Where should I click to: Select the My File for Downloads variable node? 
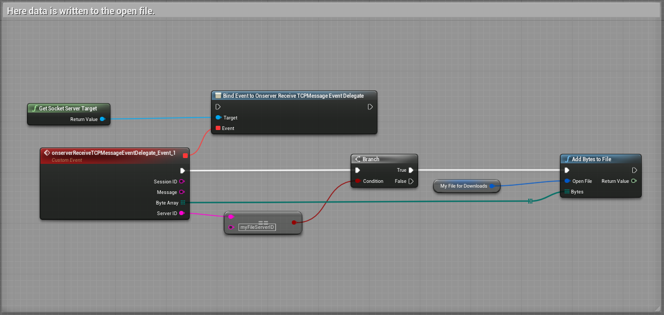click(x=464, y=186)
